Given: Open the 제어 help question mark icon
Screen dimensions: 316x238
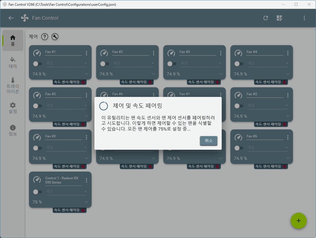Looking at the screenshot, I should click(x=45, y=37).
